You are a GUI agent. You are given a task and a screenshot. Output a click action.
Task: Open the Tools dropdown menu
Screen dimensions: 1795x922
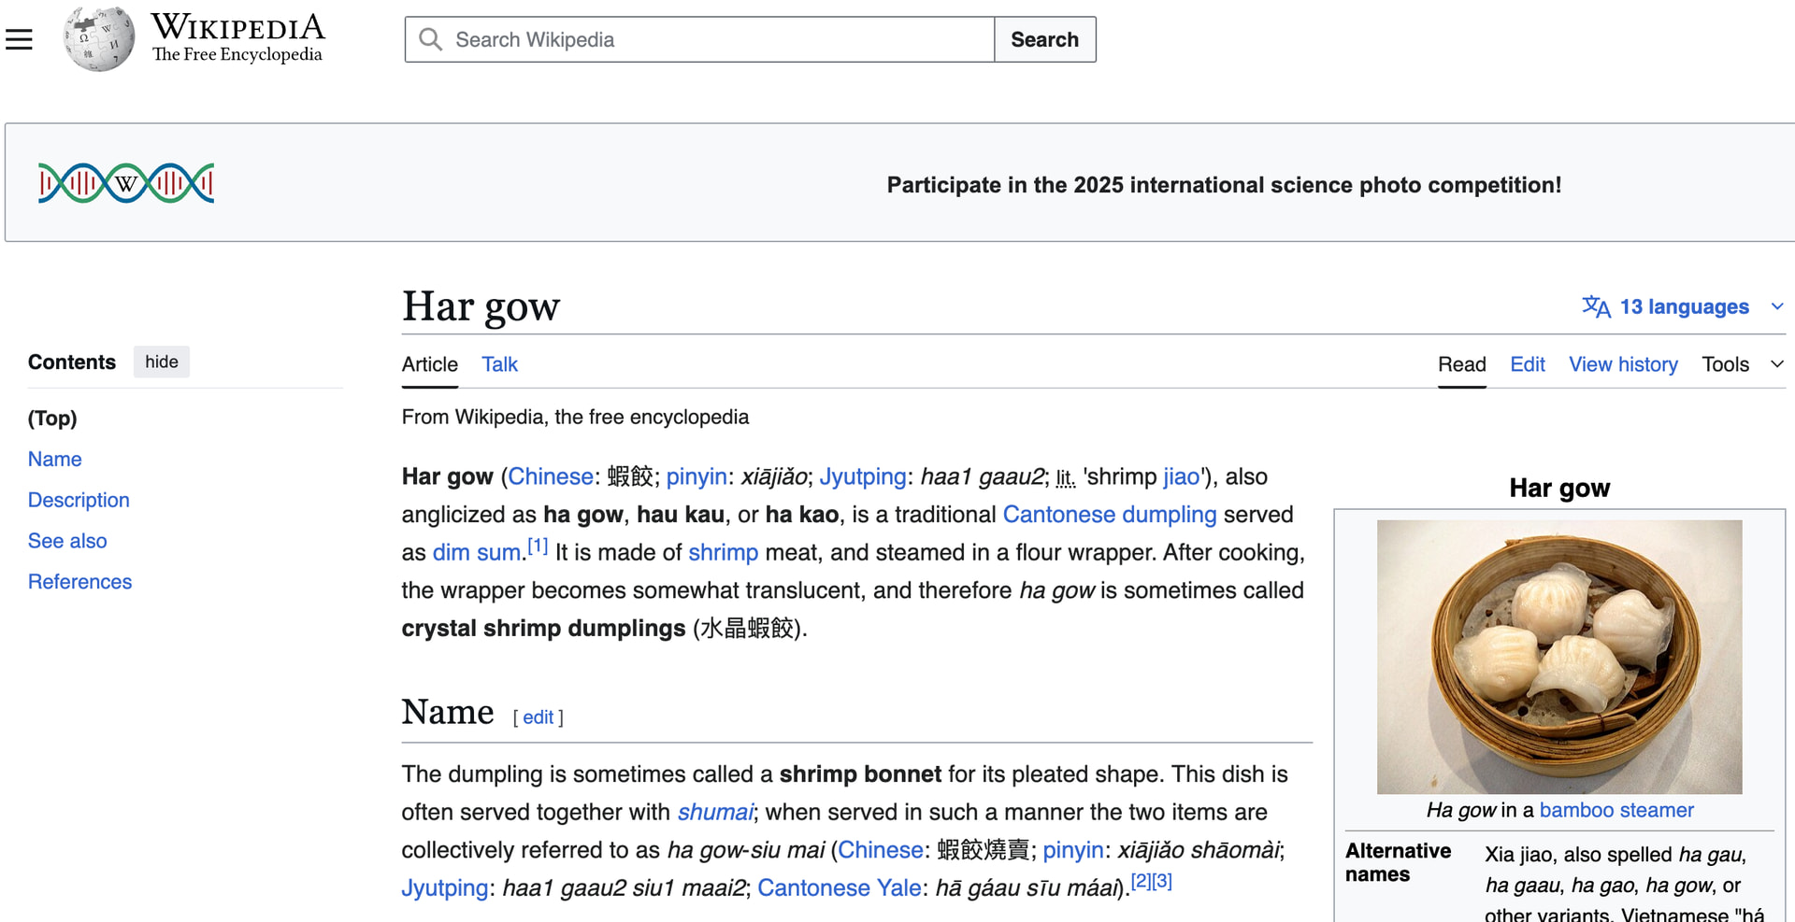1741,364
